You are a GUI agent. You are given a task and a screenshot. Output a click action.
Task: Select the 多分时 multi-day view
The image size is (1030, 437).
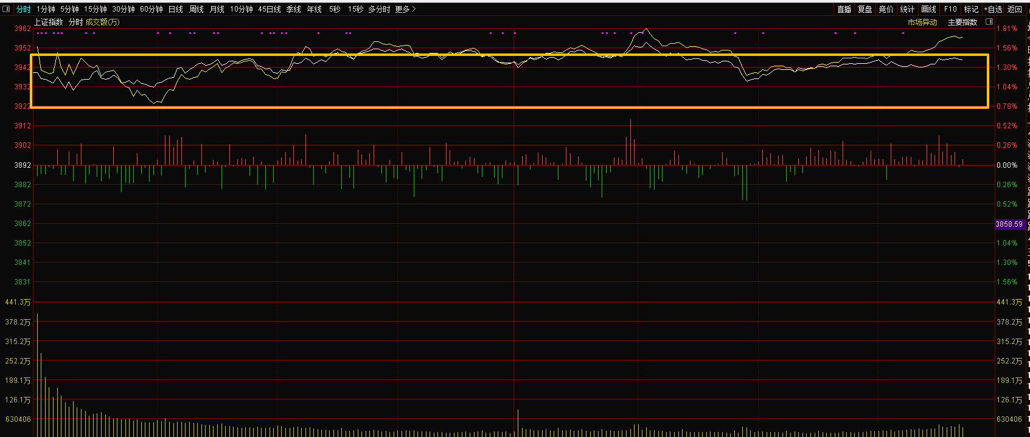point(378,9)
